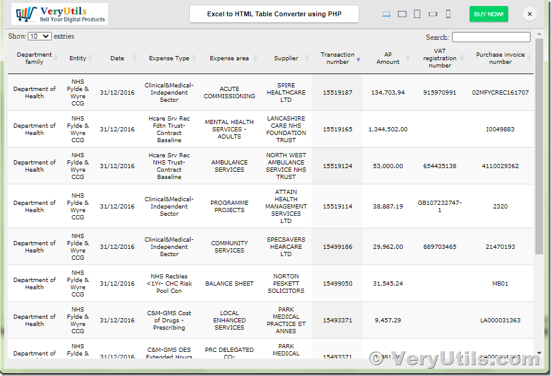The image size is (551, 376).
Task: Click the sort arrows on Expense area column
Action: tap(256, 58)
